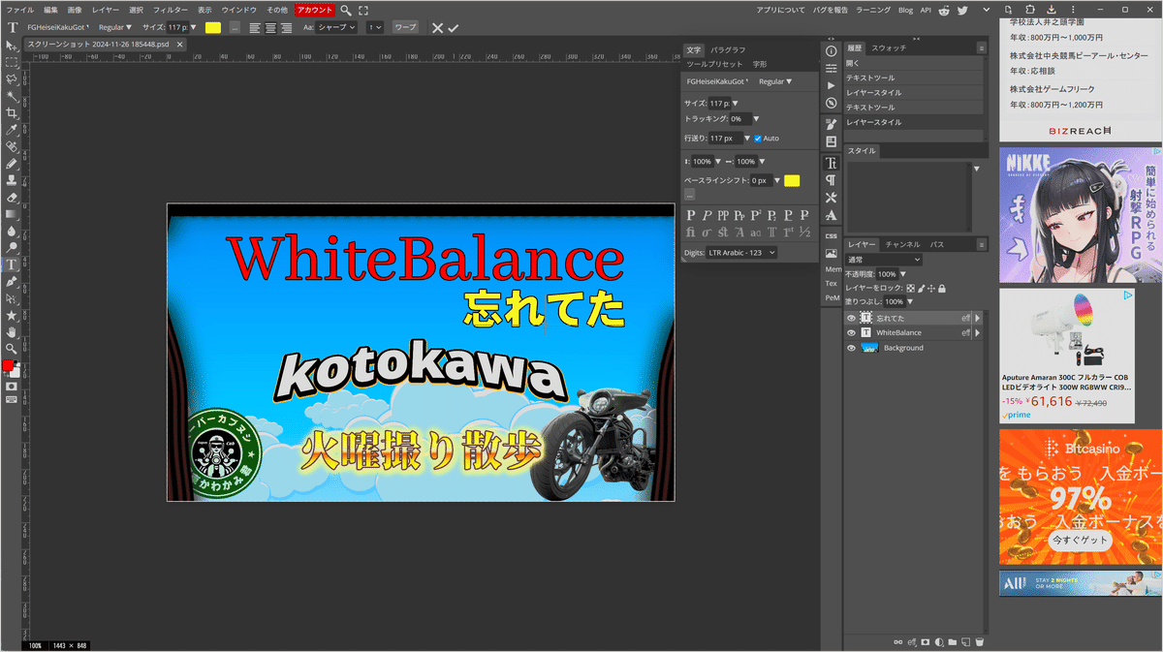1163x652 pixels.
Task: Uncheck the Auto leading checkbox
Action: point(758,139)
